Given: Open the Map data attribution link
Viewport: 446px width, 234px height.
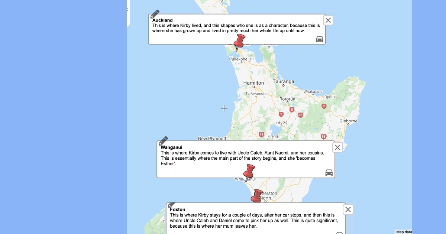Looking at the screenshot, I should pyautogui.click(x=404, y=232).
